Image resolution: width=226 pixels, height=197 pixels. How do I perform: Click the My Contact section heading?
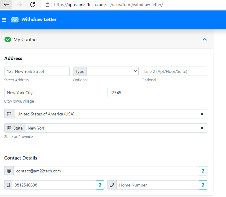26,40
